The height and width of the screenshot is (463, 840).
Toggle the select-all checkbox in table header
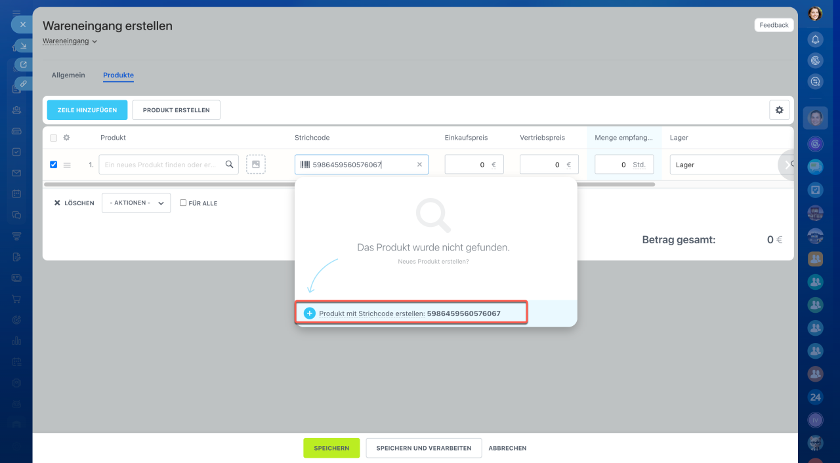tap(53, 138)
